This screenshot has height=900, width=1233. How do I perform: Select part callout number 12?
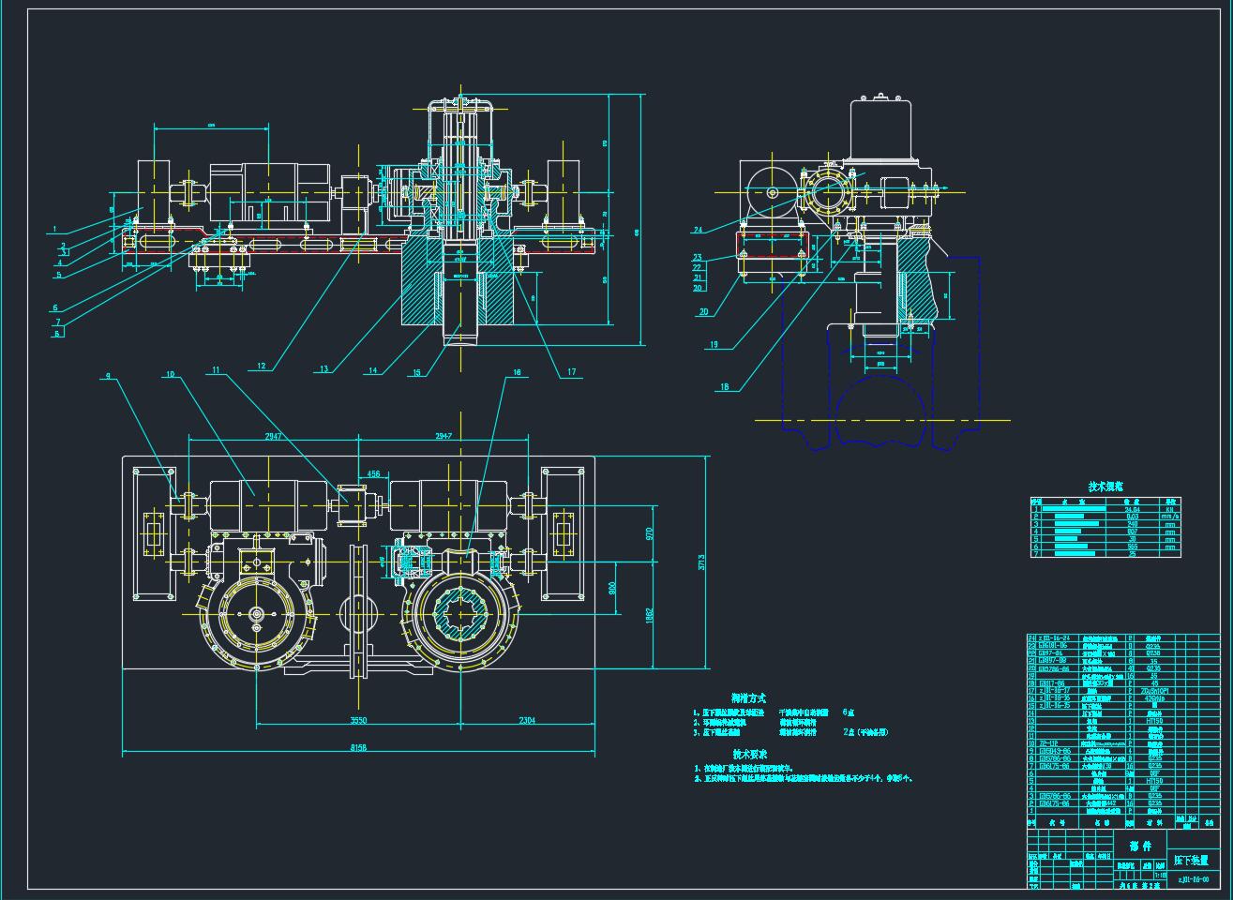tap(261, 366)
